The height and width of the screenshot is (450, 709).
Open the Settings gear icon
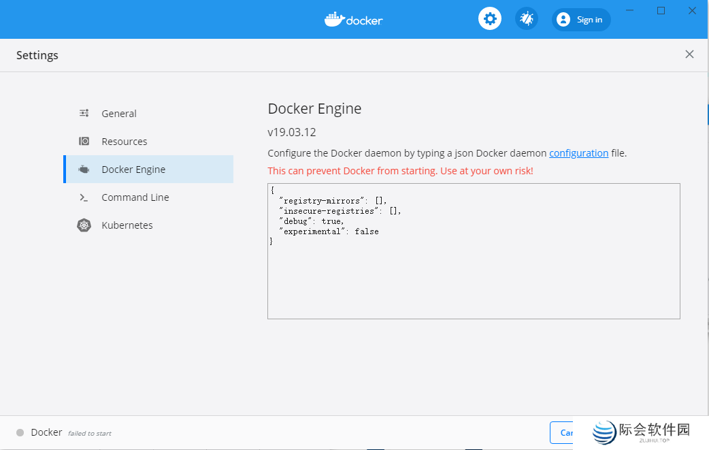pyautogui.click(x=490, y=18)
